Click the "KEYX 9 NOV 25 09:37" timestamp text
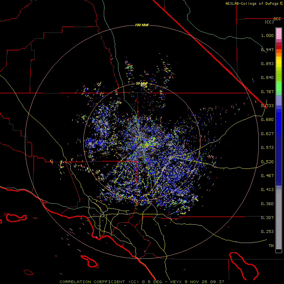The width and height of the screenshot is (284, 284). (x=197, y=282)
